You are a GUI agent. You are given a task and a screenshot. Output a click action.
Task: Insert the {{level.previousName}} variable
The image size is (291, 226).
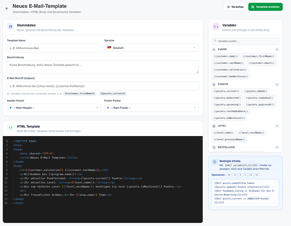[229, 140]
